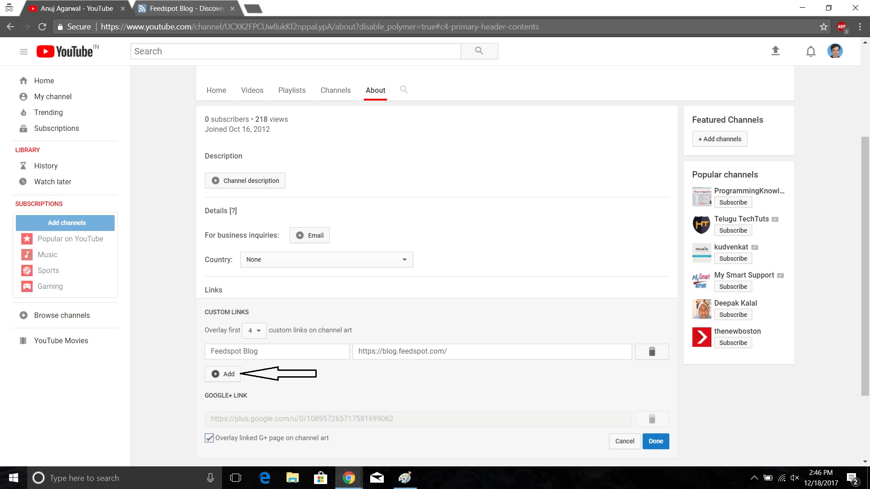Open the upload video icon
This screenshot has width=870, height=489.
(775, 51)
